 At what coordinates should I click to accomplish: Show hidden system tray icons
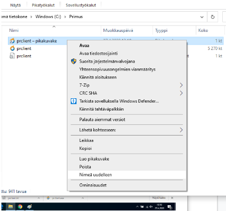click(x=137, y=207)
